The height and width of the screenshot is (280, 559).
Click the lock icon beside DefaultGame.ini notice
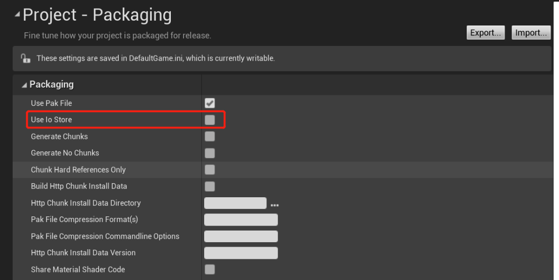click(x=27, y=59)
